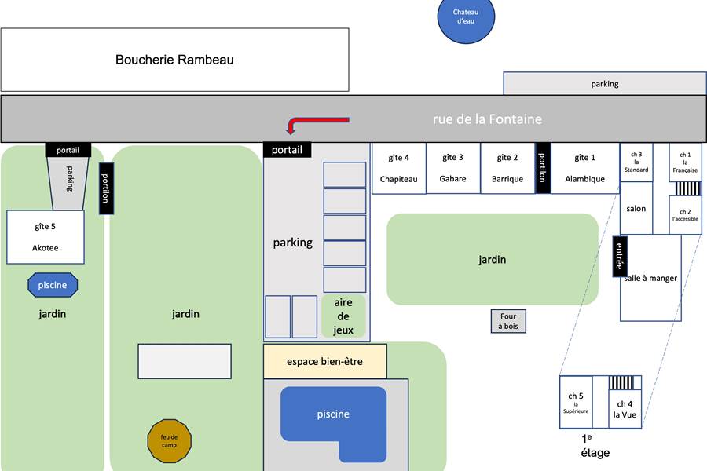Click the staircase symbol below ch 1

click(x=688, y=188)
